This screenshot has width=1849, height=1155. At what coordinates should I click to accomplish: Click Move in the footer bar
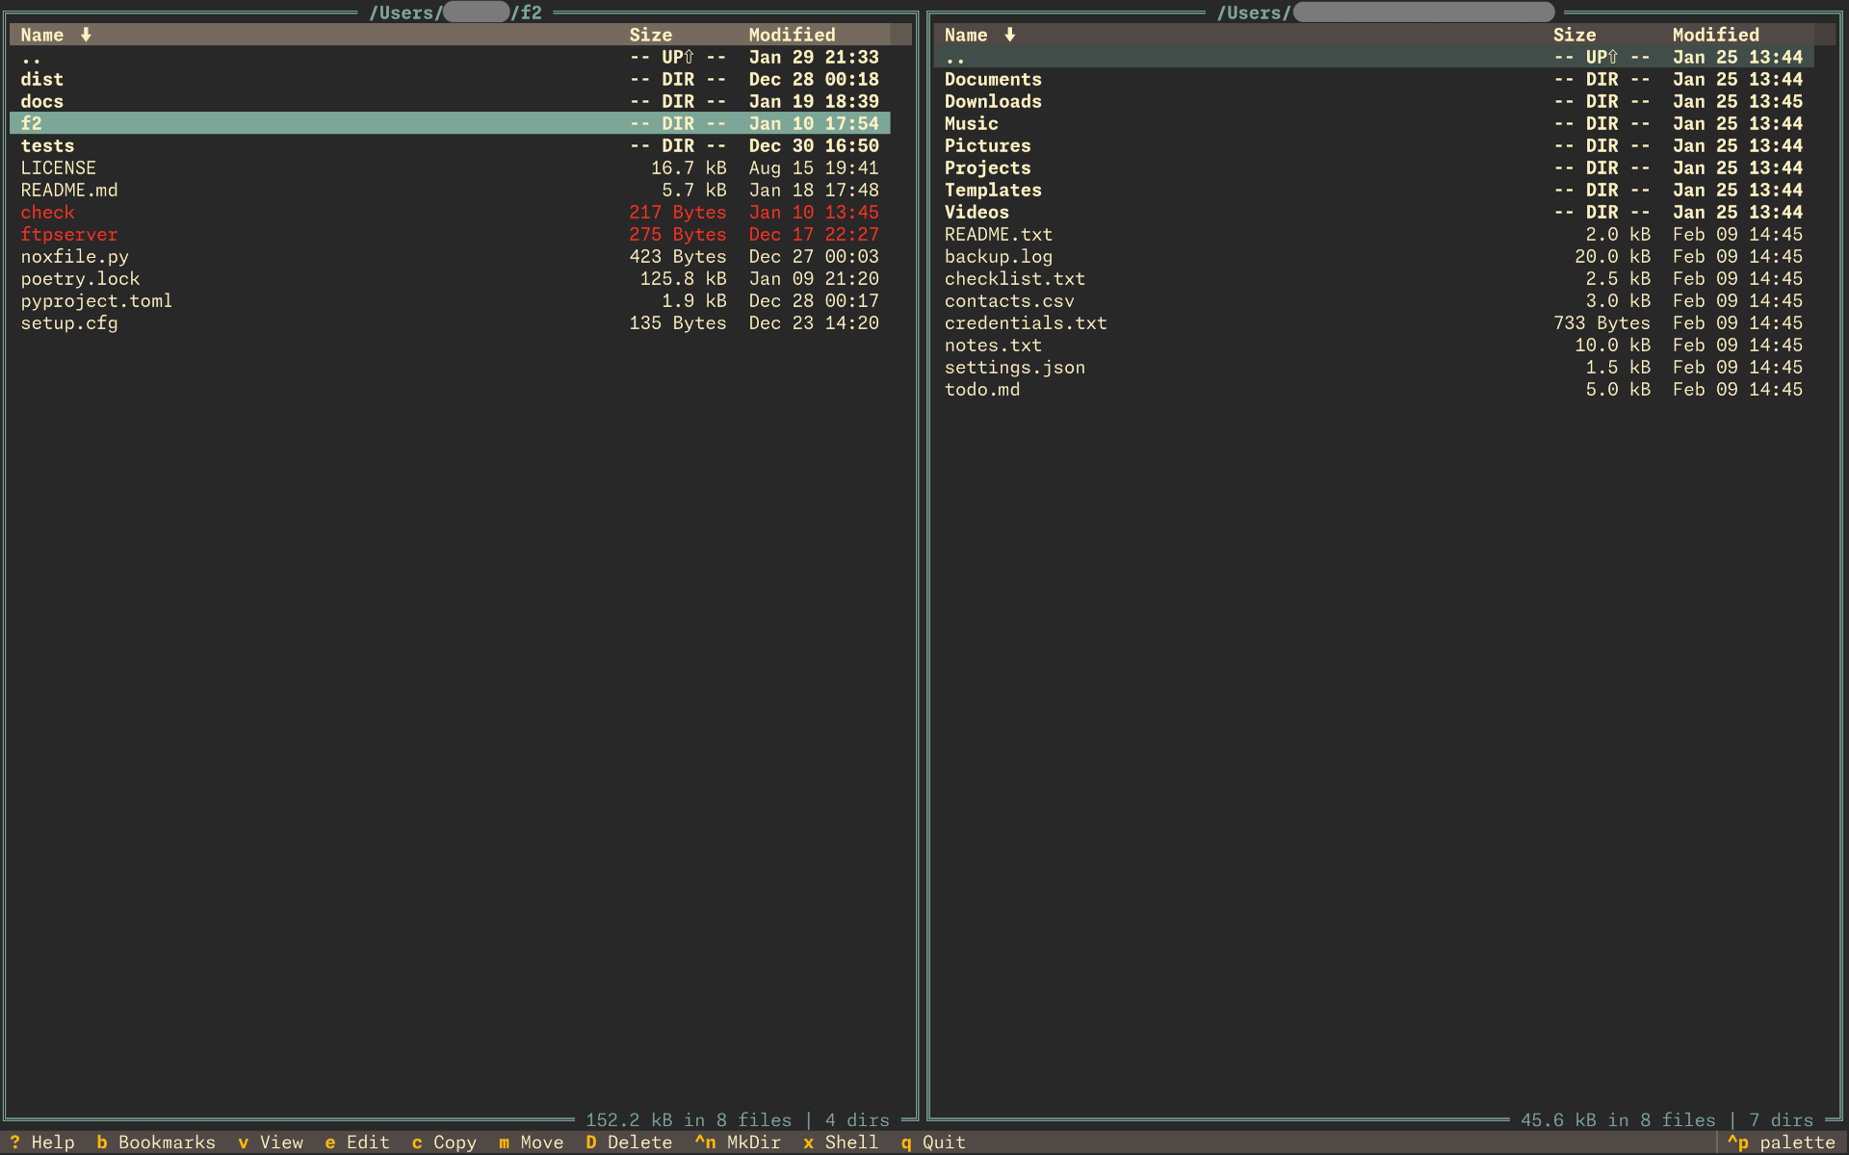pos(531,1142)
